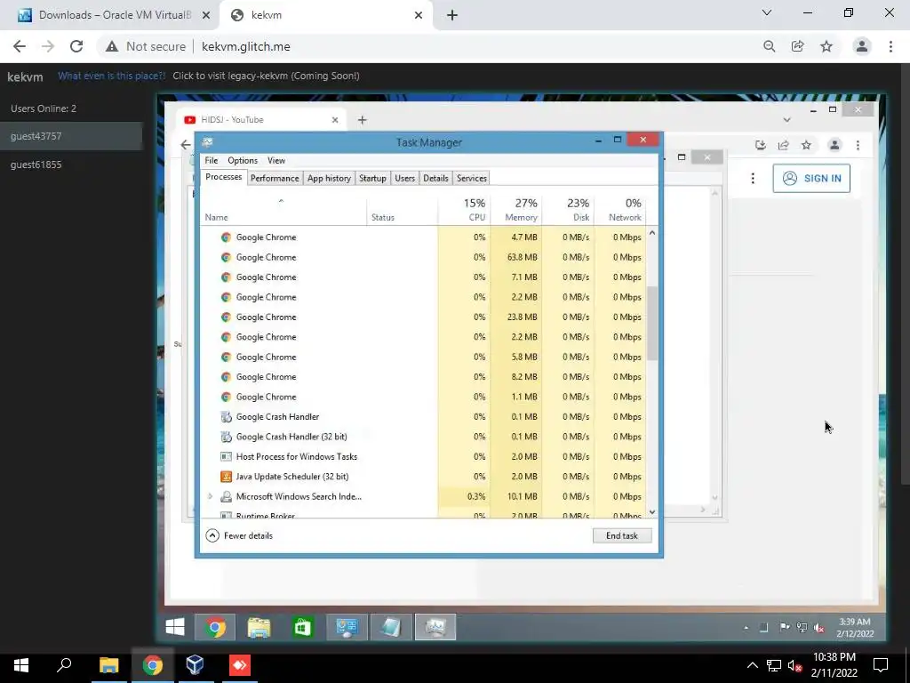This screenshot has height=683, width=910.
Task: Click the legacy-kekvm Coming Soon link
Action: [x=266, y=76]
